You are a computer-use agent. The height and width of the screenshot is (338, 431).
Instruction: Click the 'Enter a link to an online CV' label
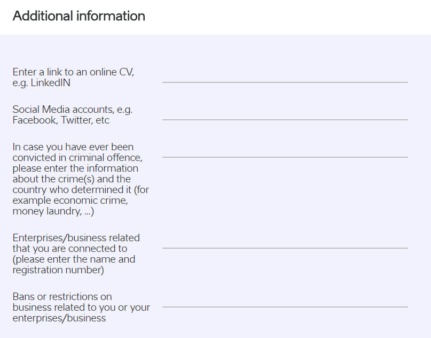coord(73,72)
